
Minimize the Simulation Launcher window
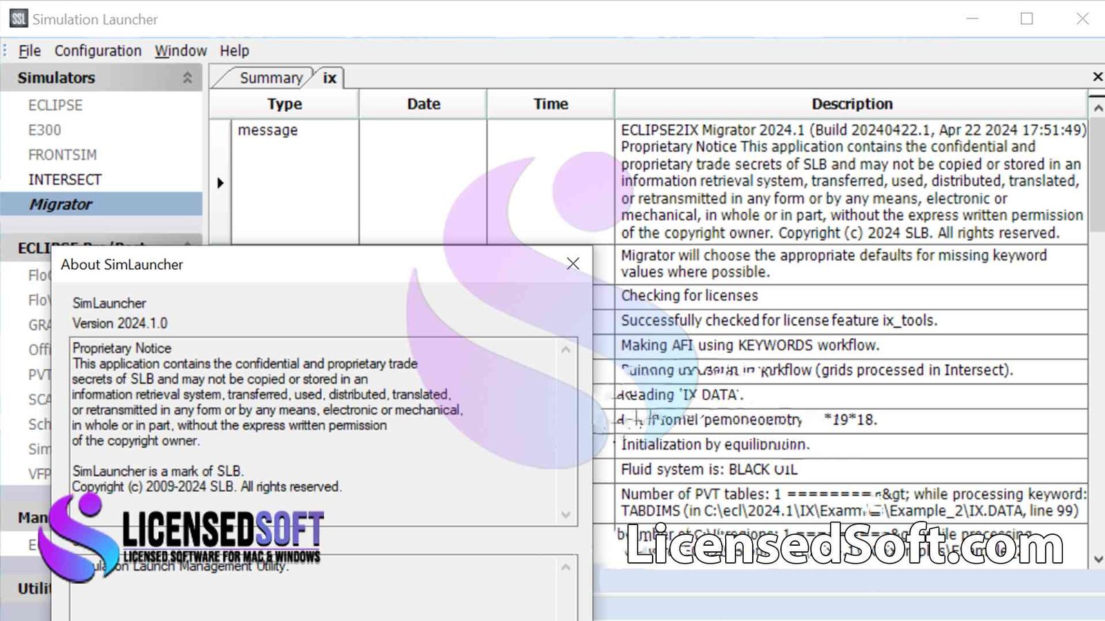click(x=972, y=19)
